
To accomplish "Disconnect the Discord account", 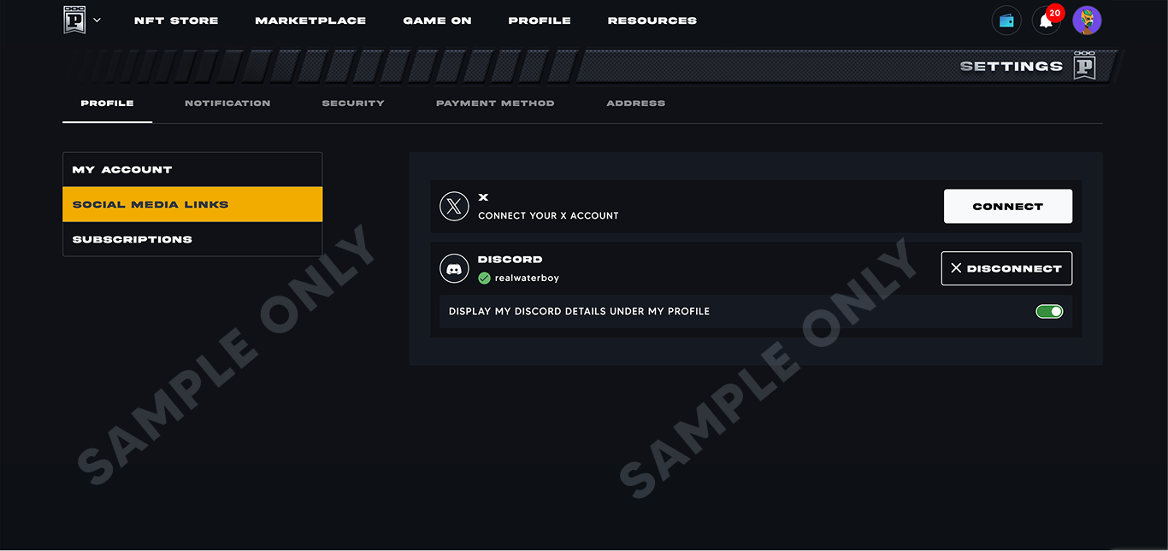I will (1006, 268).
